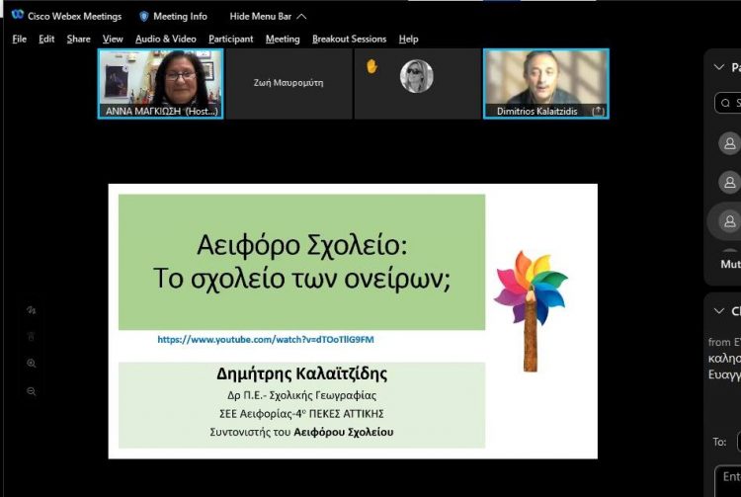The height and width of the screenshot is (497, 741).
Task: Click Hide Menu Bar
Action: point(268,17)
